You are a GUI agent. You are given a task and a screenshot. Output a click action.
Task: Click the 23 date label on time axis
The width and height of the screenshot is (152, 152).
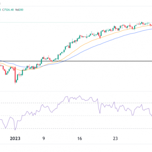pos(115,138)
